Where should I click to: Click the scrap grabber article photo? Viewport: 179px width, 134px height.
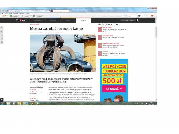coord(63,53)
